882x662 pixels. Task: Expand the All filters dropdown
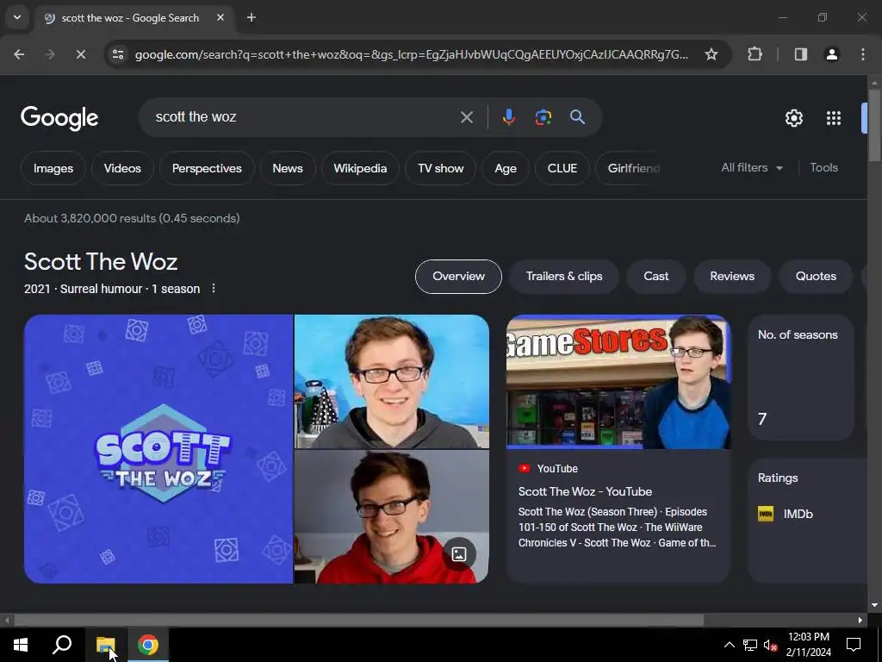(x=752, y=168)
